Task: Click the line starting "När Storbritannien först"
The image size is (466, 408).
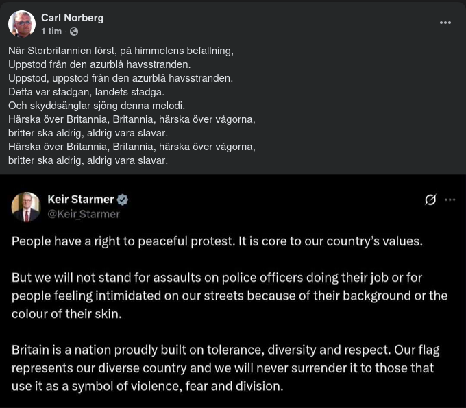Action: click(121, 51)
